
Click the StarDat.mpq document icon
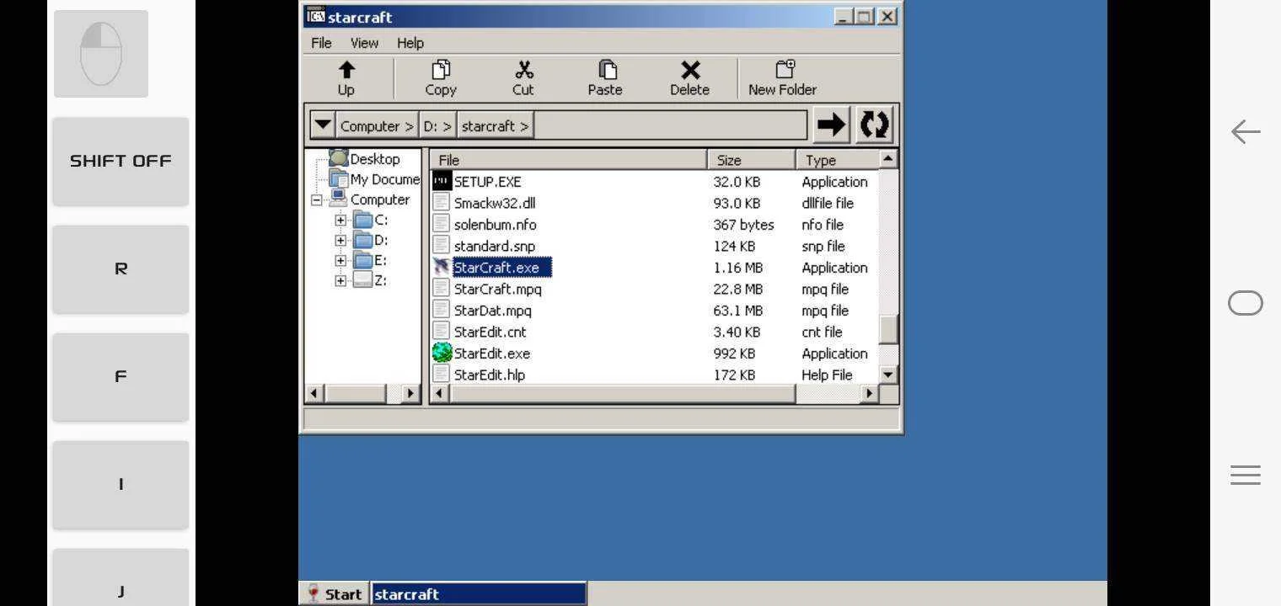pos(442,310)
